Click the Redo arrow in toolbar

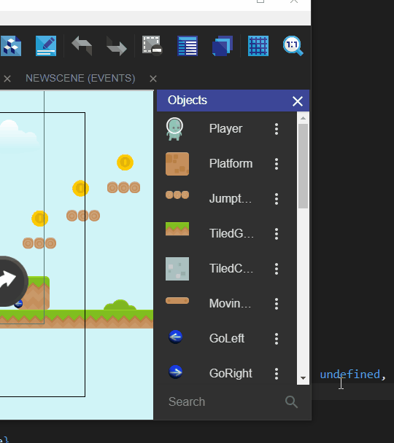(117, 46)
